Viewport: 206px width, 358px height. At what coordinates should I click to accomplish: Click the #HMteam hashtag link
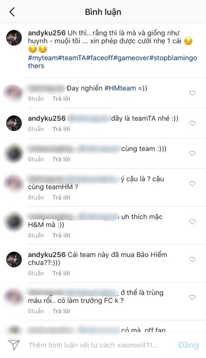(x=120, y=88)
